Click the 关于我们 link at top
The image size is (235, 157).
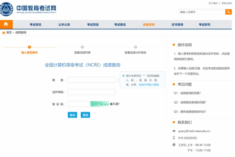(213, 3)
